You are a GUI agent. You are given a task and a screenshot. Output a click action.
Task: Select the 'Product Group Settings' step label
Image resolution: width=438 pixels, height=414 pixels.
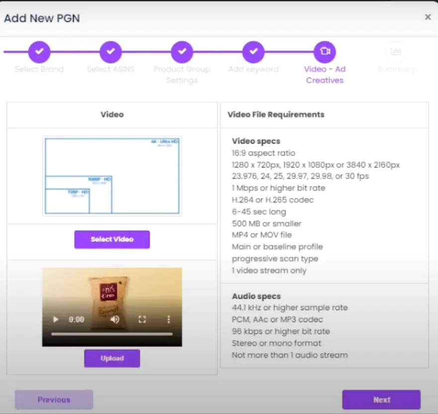(x=182, y=75)
